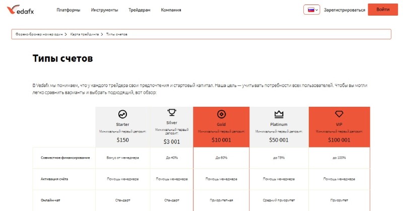
Task: Select the До 60% cell
Action: click(x=221, y=158)
